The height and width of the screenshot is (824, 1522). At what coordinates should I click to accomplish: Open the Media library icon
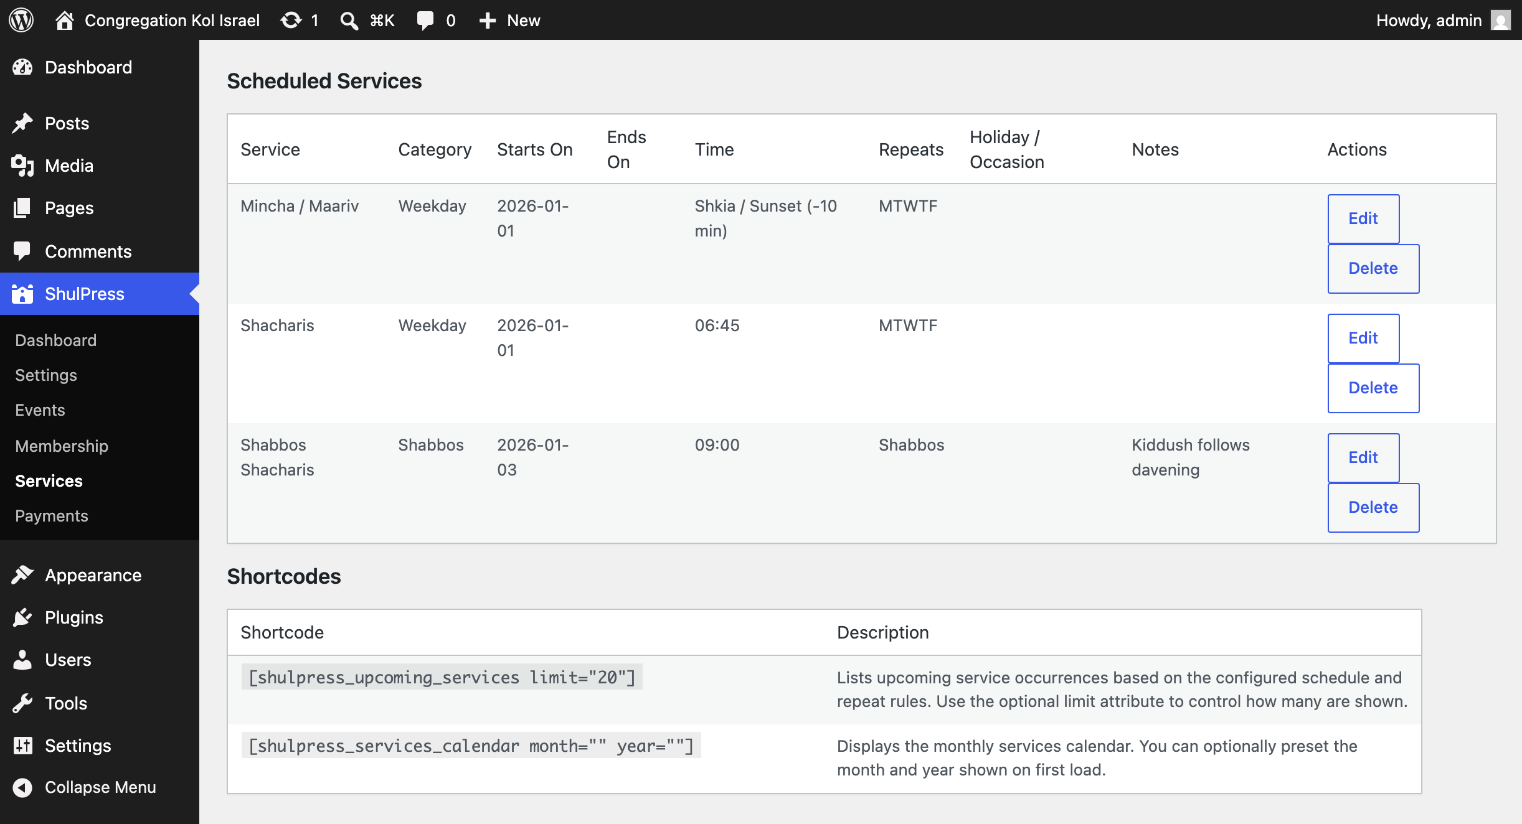[x=22, y=166]
